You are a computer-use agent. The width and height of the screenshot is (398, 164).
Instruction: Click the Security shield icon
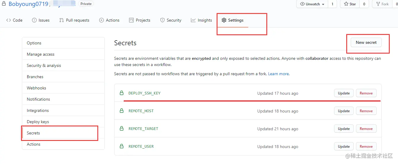pos(162,20)
